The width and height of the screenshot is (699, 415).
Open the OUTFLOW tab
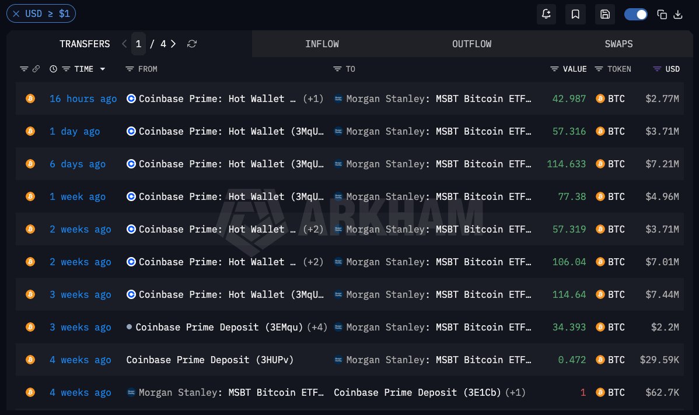tap(471, 44)
